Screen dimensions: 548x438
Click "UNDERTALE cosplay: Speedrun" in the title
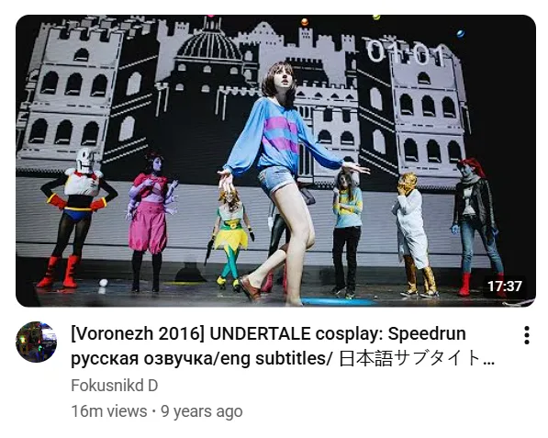pos(338,333)
